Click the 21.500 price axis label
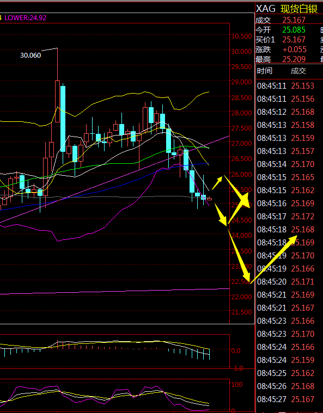 (x=241, y=312)
